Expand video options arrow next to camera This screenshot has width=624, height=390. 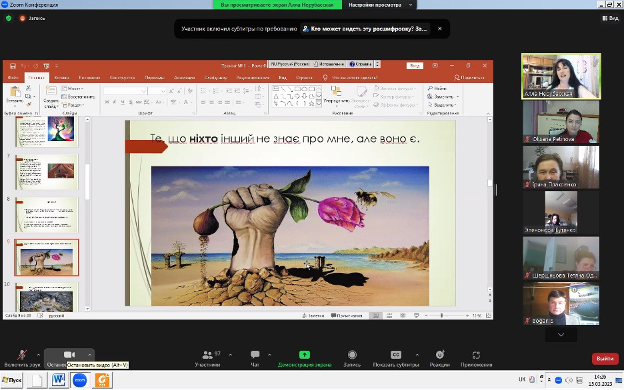(89, 355)
